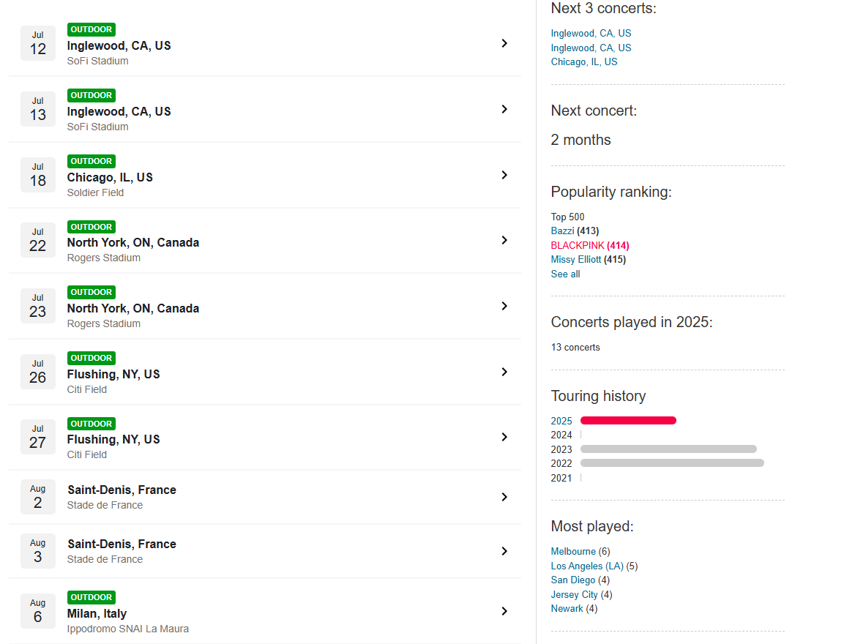Open arrow next to Jul 22 North York
The height and width of the screenshot is (644, 866).
[x=504, y=240]
